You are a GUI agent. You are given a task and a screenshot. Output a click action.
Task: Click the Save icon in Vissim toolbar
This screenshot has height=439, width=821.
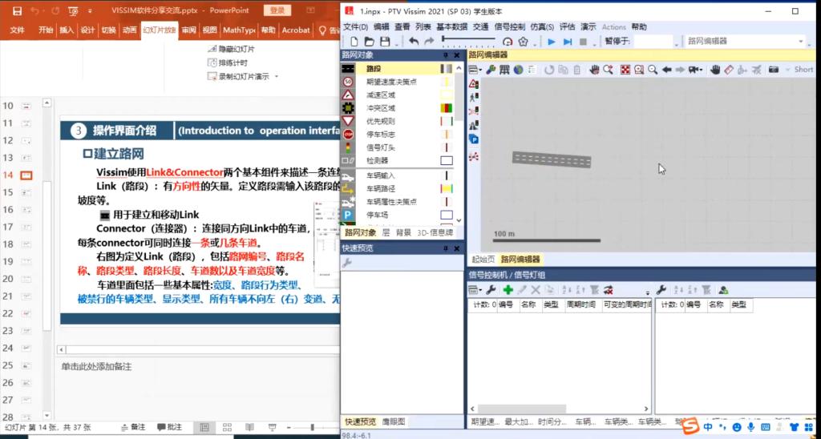coord(386,42)
